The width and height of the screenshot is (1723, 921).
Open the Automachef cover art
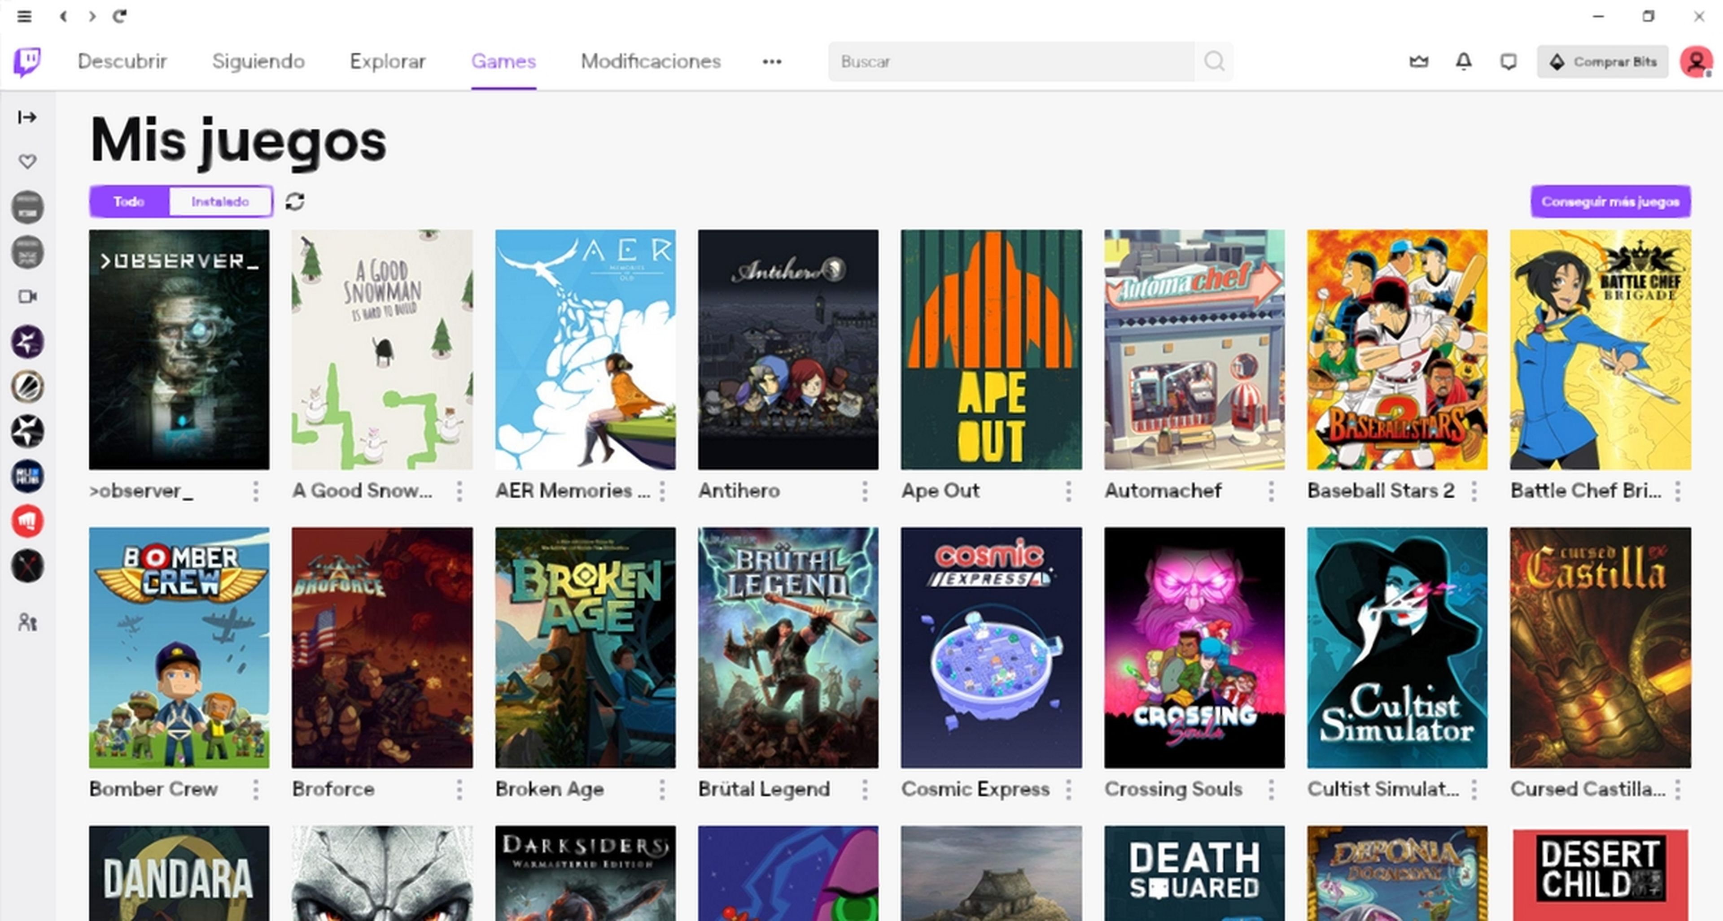pyautogui.click(x=1194, y=350)
